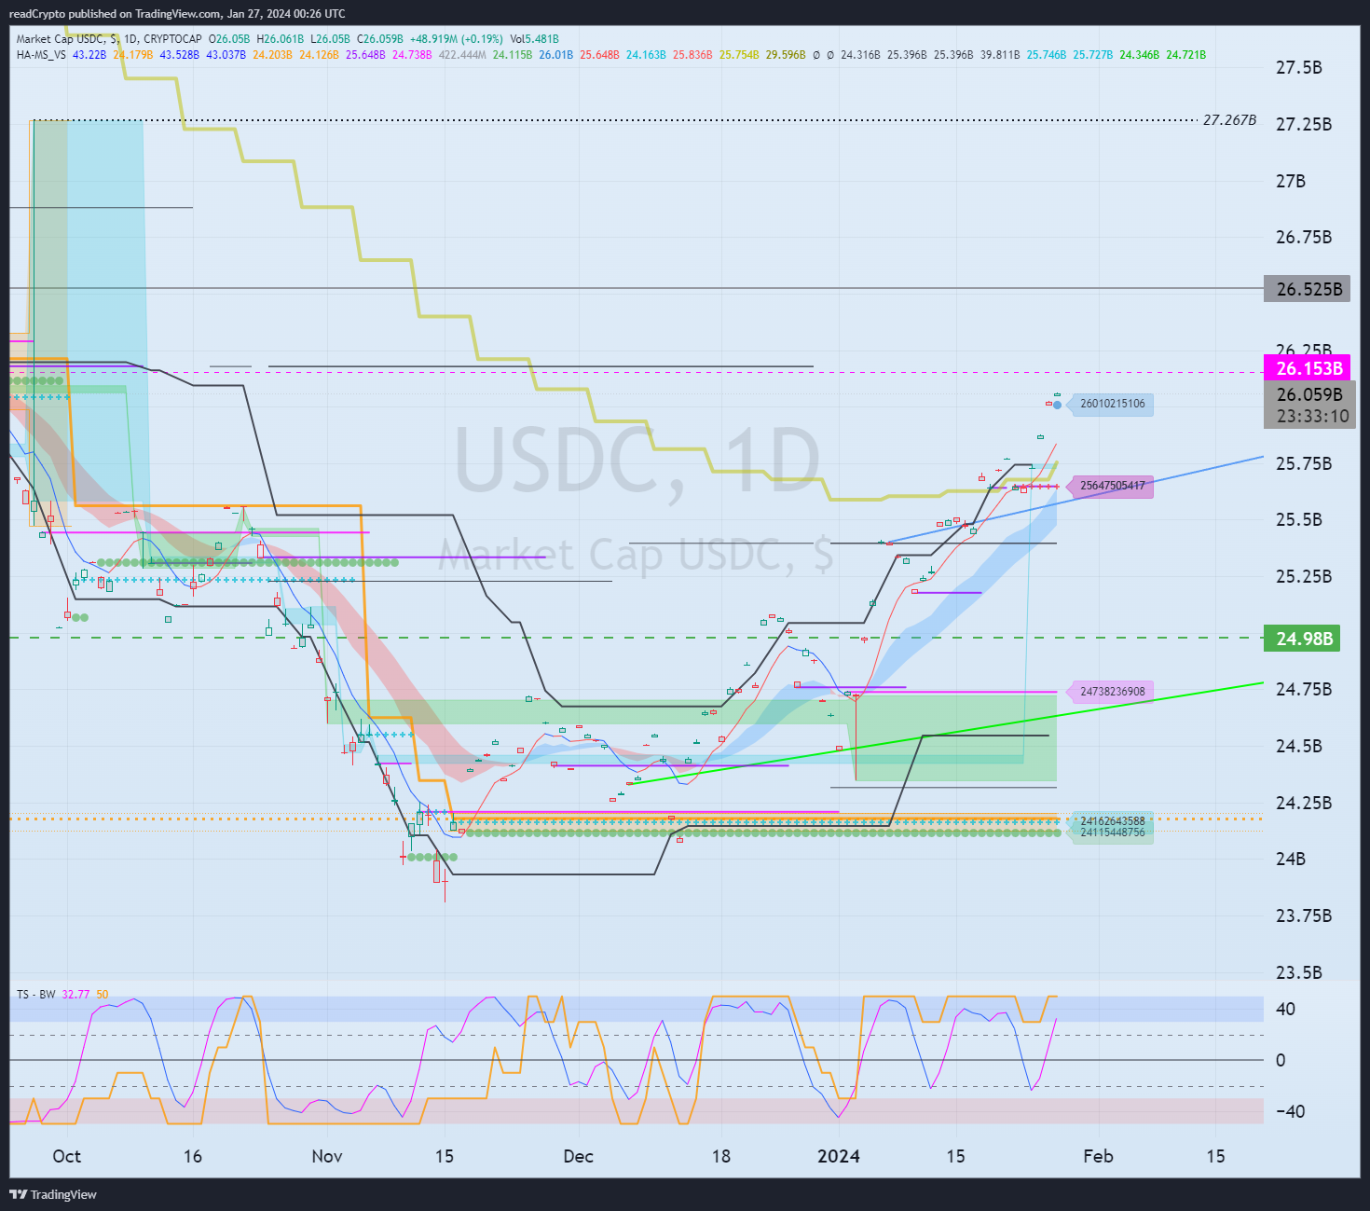Image resolution: width=1370 pixels, height=1211 pixels.
Task: Click the 23.75B price scale label
Action: pyautogui.click(x=1304, y=916)
